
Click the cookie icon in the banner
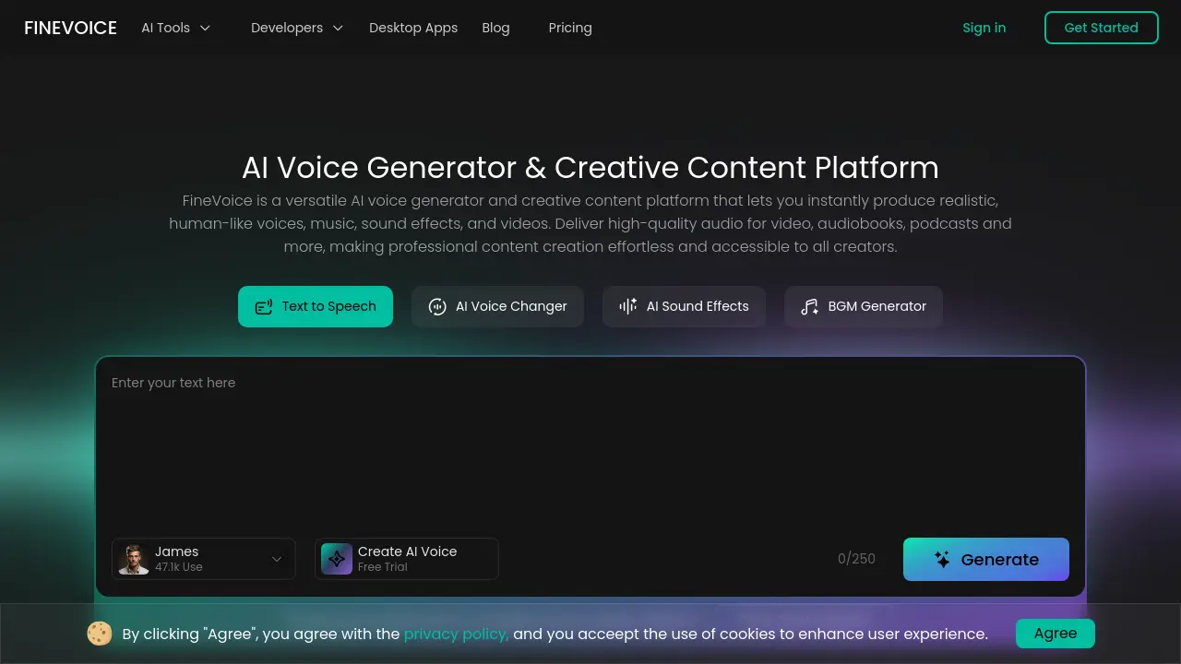100,634
